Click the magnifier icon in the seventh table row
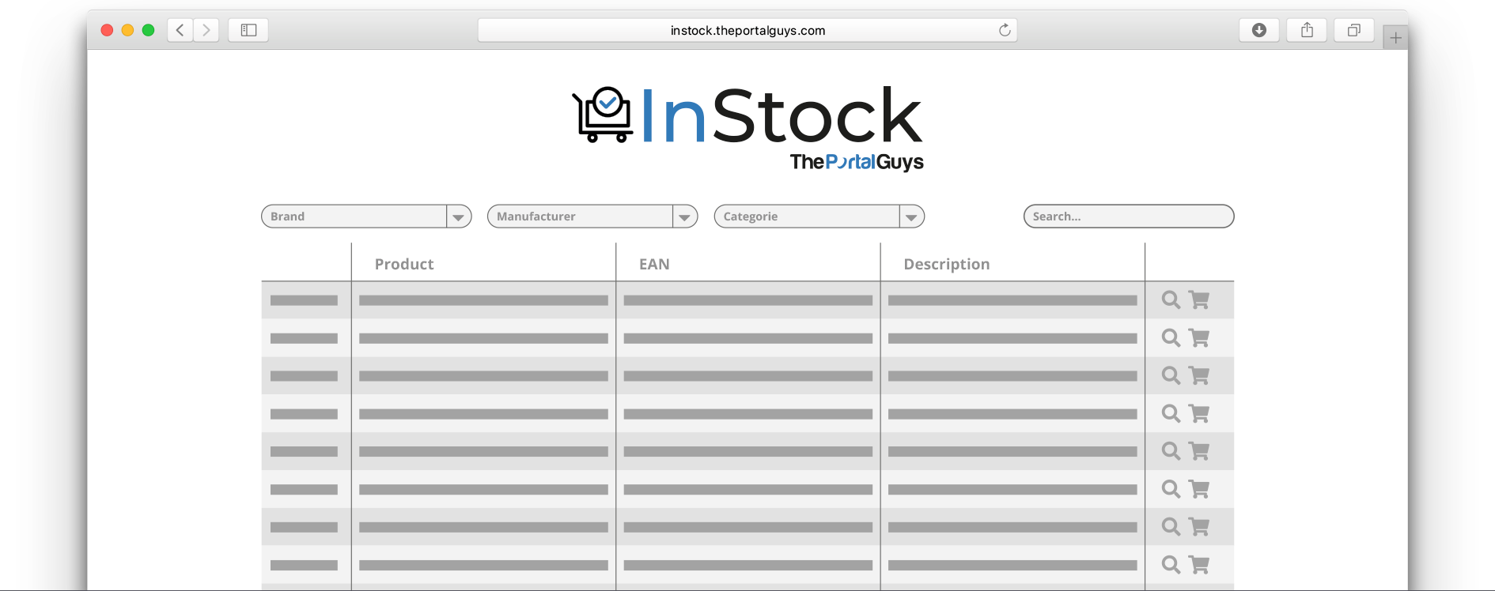 point(1171,527)
